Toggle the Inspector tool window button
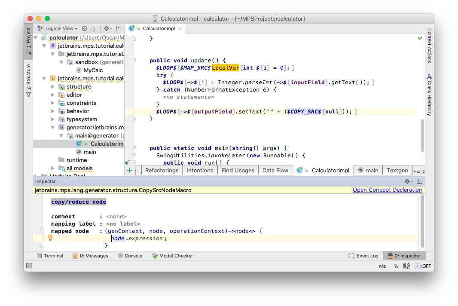 pos(404,256)
